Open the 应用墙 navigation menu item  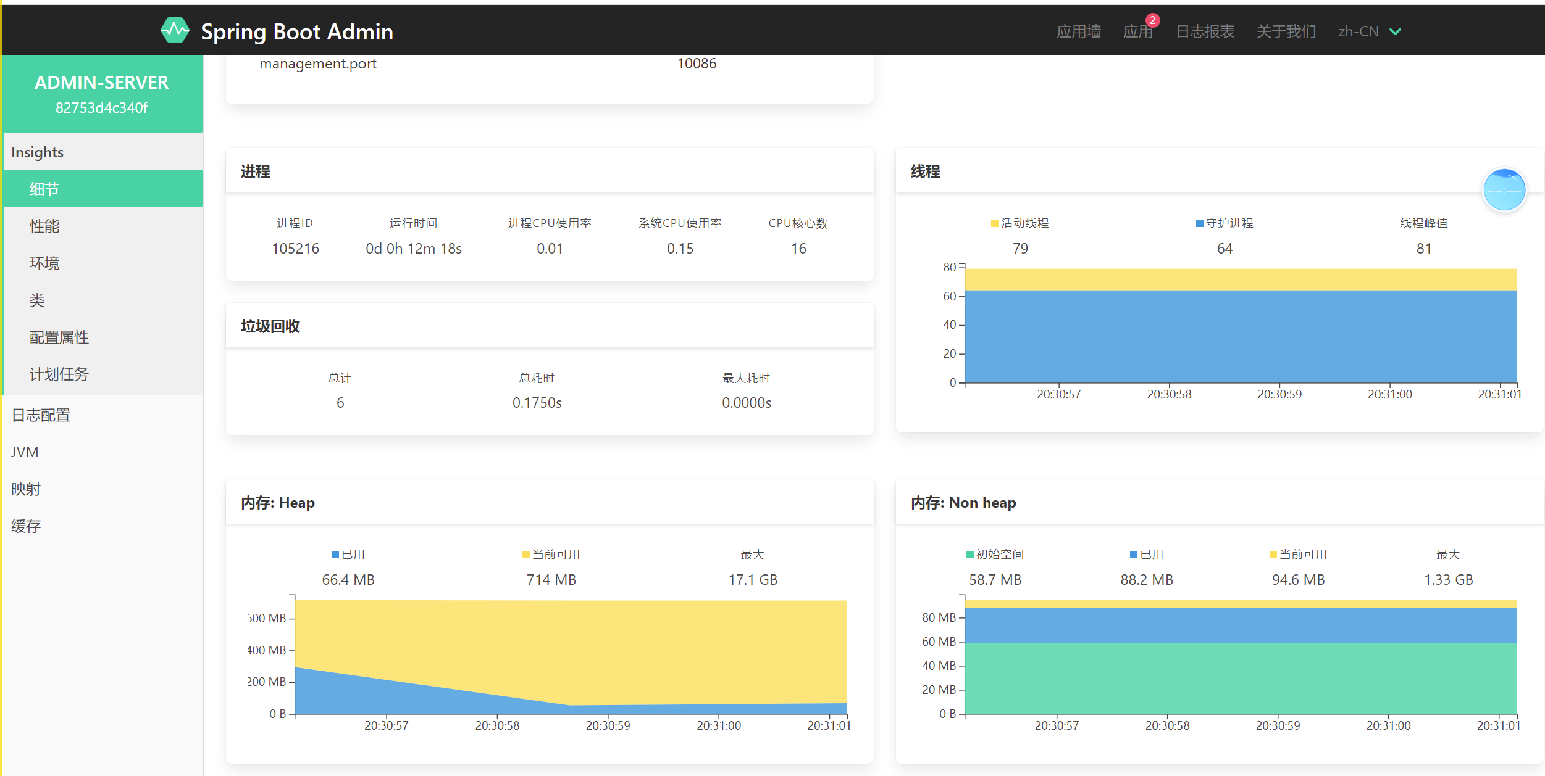1078,31
